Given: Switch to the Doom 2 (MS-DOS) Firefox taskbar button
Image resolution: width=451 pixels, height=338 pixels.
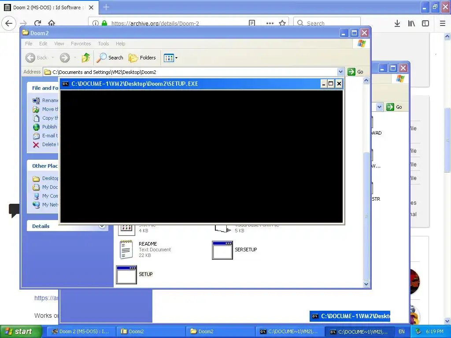Looking at the screenshot, I should click(81, 331).
